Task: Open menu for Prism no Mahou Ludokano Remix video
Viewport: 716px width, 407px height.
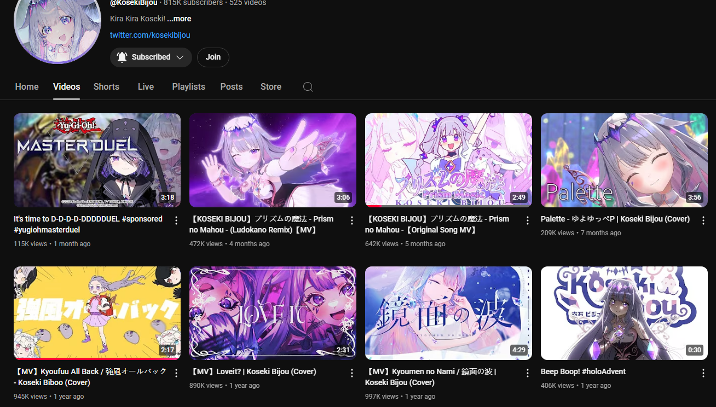Action: tap(352, 220)
